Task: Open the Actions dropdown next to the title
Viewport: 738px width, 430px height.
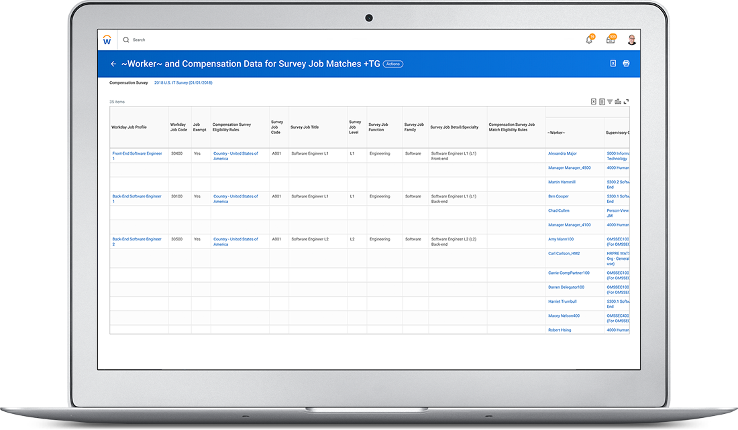Action: [392, 64]
